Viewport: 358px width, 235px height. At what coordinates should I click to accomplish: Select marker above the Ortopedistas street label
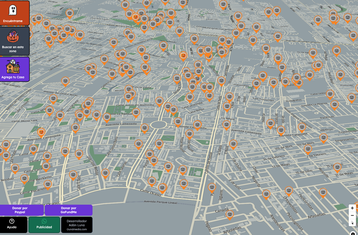coord(289,191)
